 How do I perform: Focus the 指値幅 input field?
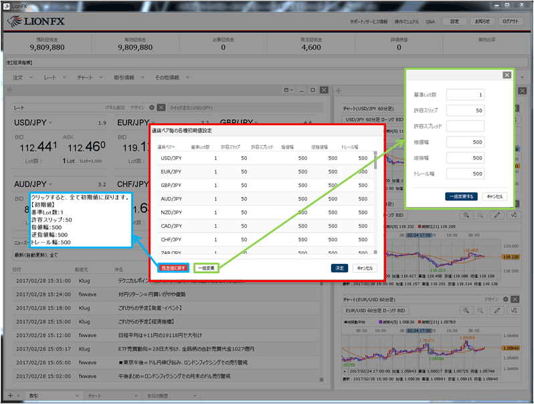click(465, 142)
